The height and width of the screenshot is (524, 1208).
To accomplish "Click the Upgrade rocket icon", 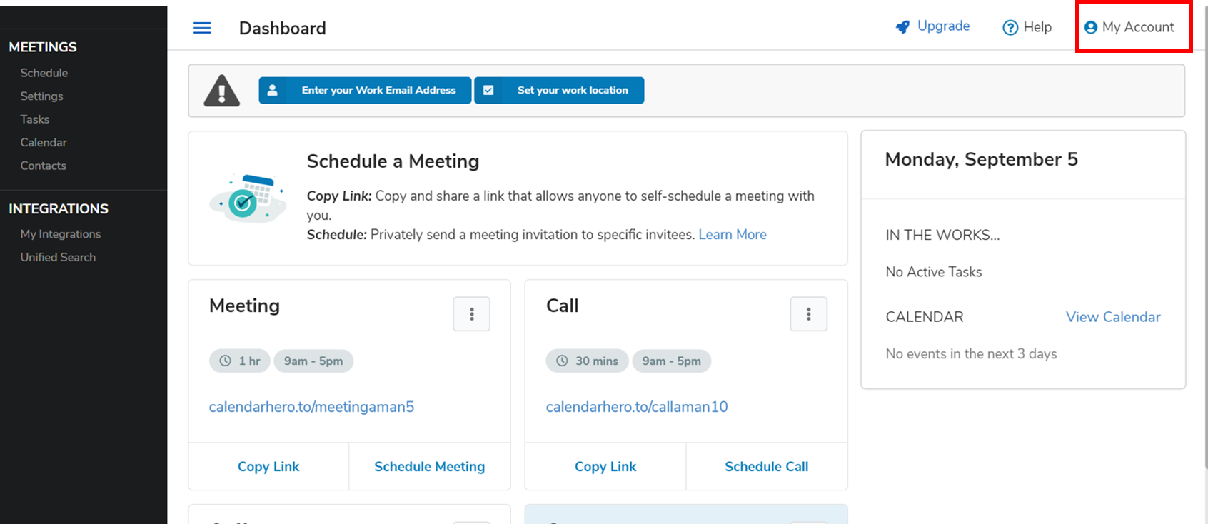I will (x=903, y=27).
